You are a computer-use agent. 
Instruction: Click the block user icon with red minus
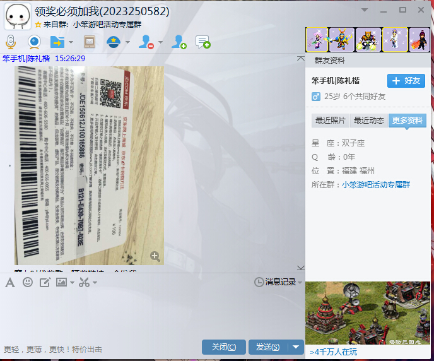[x=146, y=42]
